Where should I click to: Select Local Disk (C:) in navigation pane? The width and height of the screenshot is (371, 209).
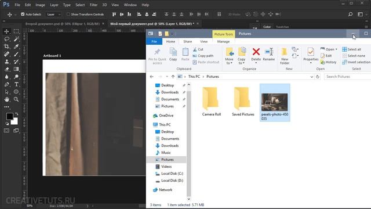pyautogui.click(x=169, y=174)
